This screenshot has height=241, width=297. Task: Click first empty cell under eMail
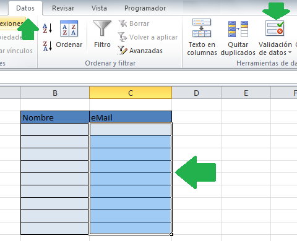[x=131, y=130]
